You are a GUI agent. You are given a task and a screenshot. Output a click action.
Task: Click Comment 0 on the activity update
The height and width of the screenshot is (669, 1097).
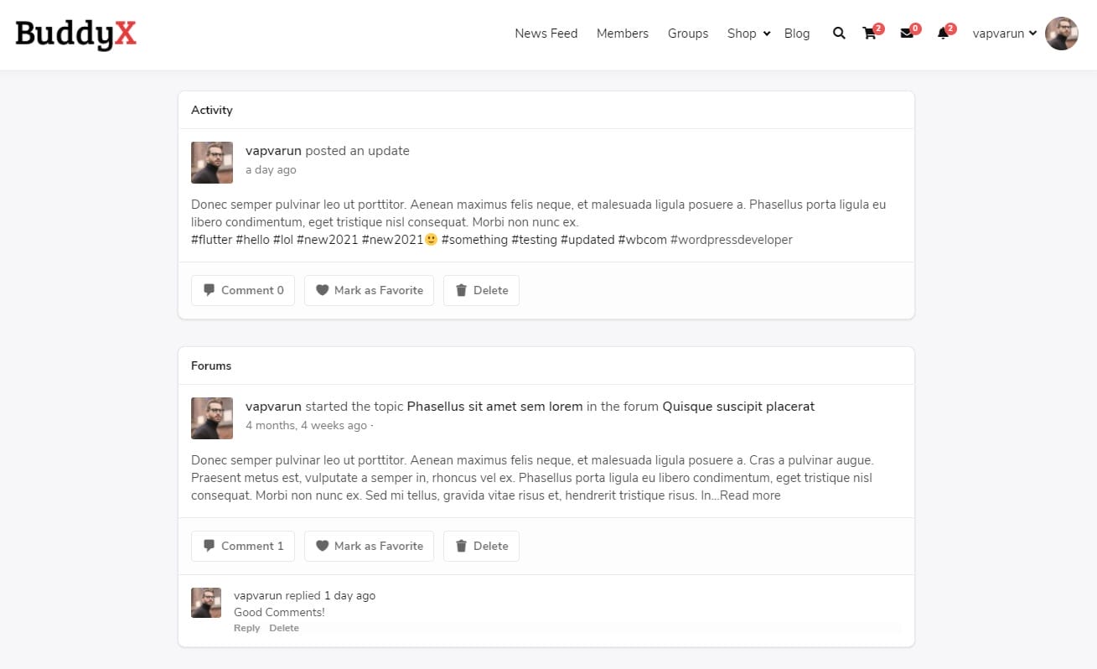coord(243,290)
